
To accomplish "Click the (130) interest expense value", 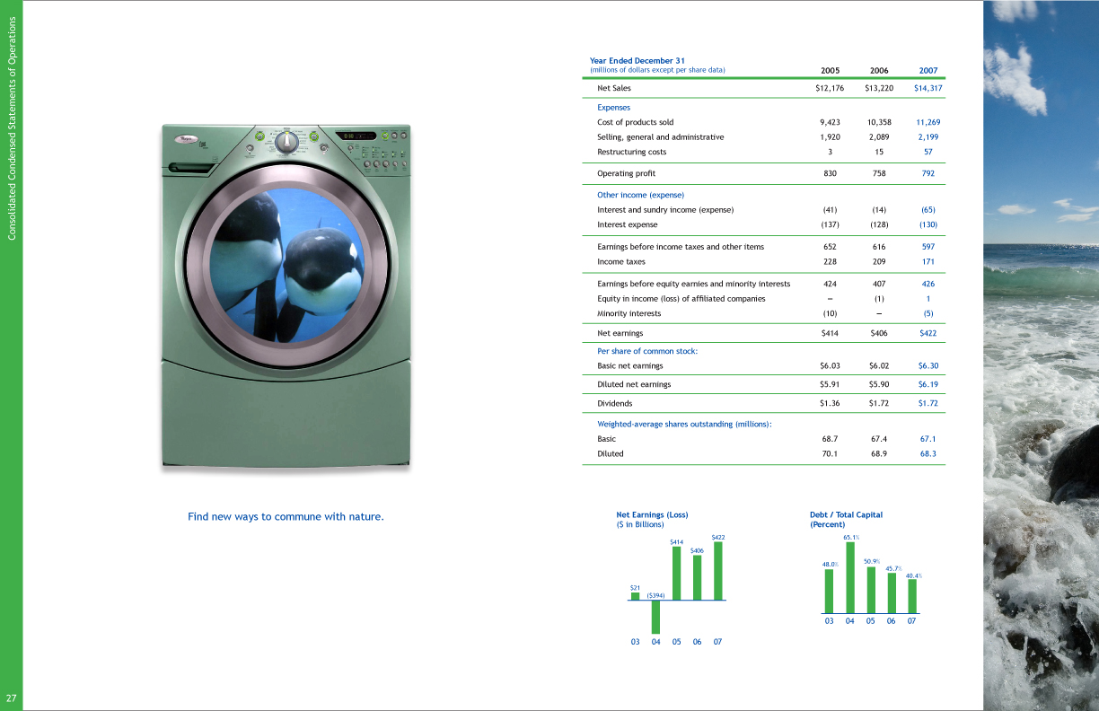I will coord(928,224).
